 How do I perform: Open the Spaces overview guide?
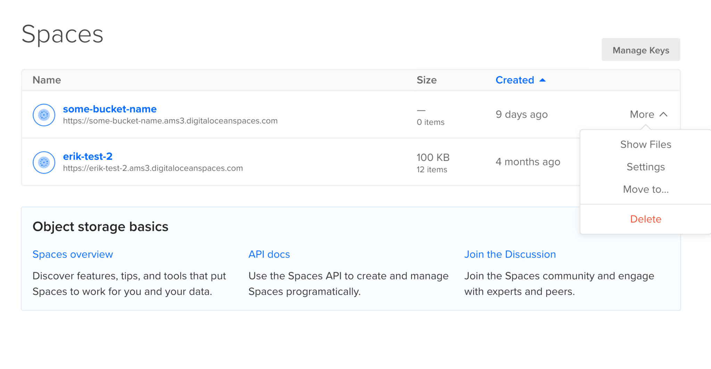click(73, 254)
